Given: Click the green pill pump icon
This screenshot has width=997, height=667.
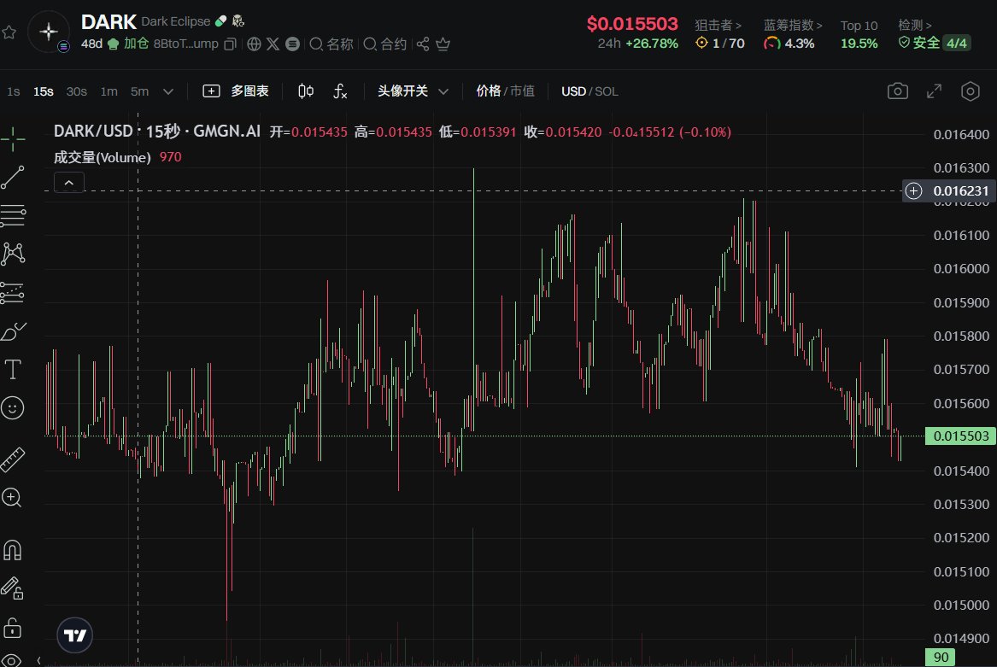Looking at the screenshot, I should [x=220, y=21].
